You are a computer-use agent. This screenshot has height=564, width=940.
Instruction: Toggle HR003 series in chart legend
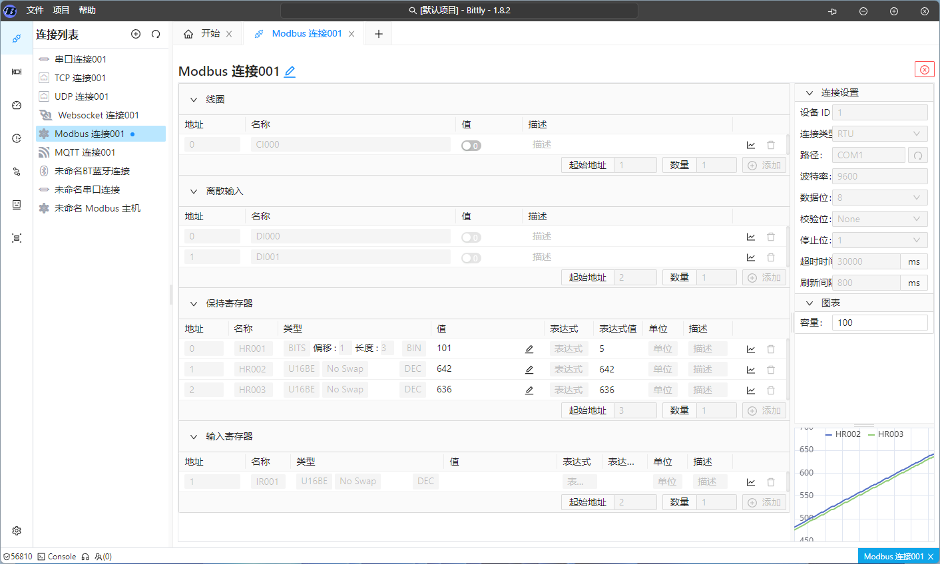click(886, 434)
